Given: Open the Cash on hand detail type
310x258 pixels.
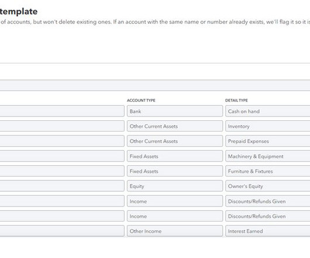Looking at the screenshot, I should coord(268,111).
